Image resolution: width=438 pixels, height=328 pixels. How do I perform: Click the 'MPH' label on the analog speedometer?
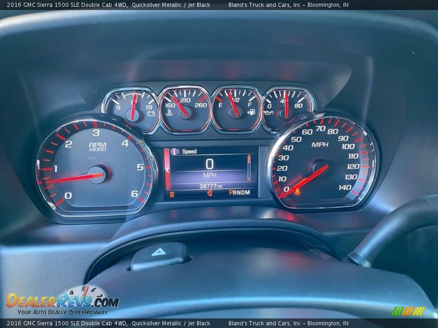click(x=320, y=144)
